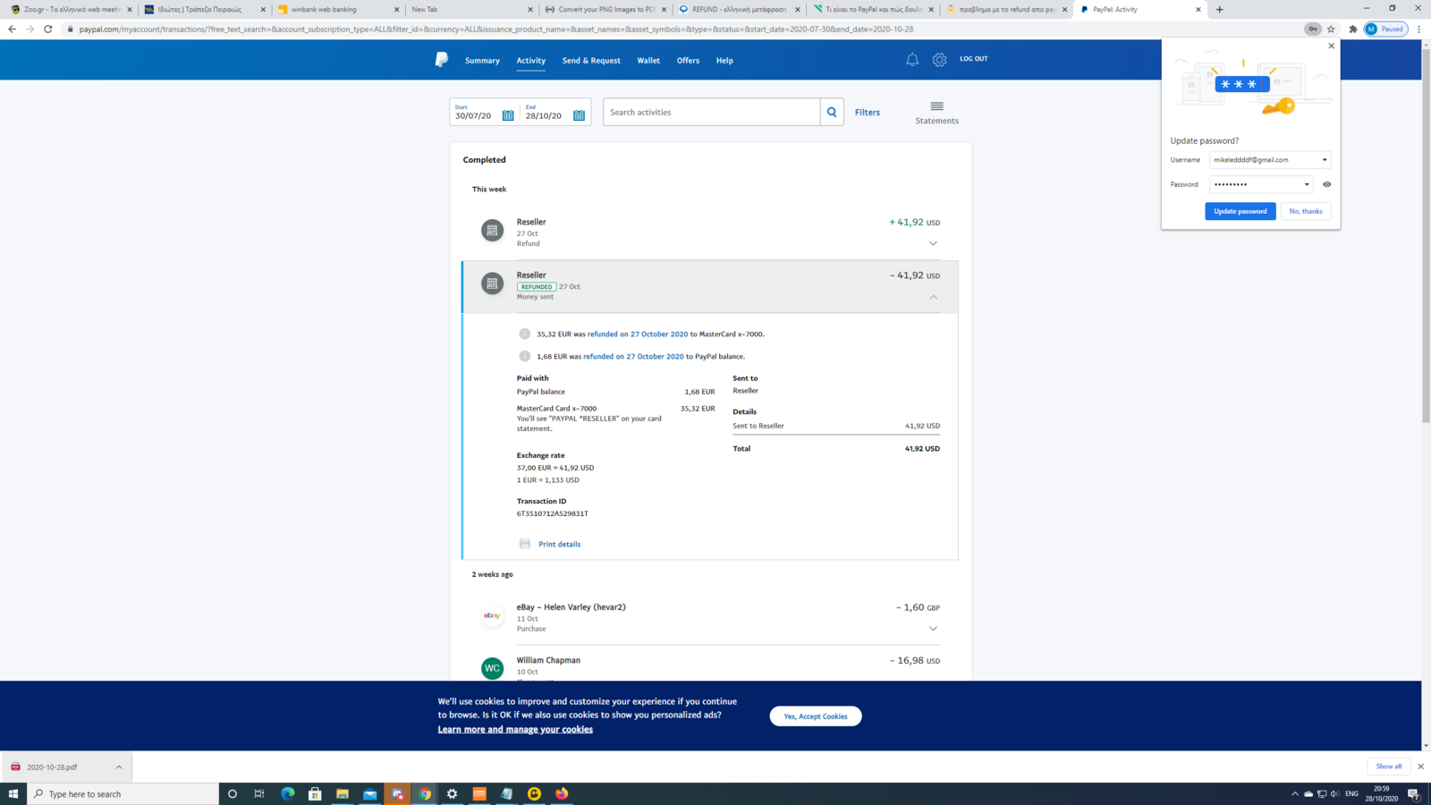Collapse the Reseller -41,92 USD transaction details

click(933, 297)
